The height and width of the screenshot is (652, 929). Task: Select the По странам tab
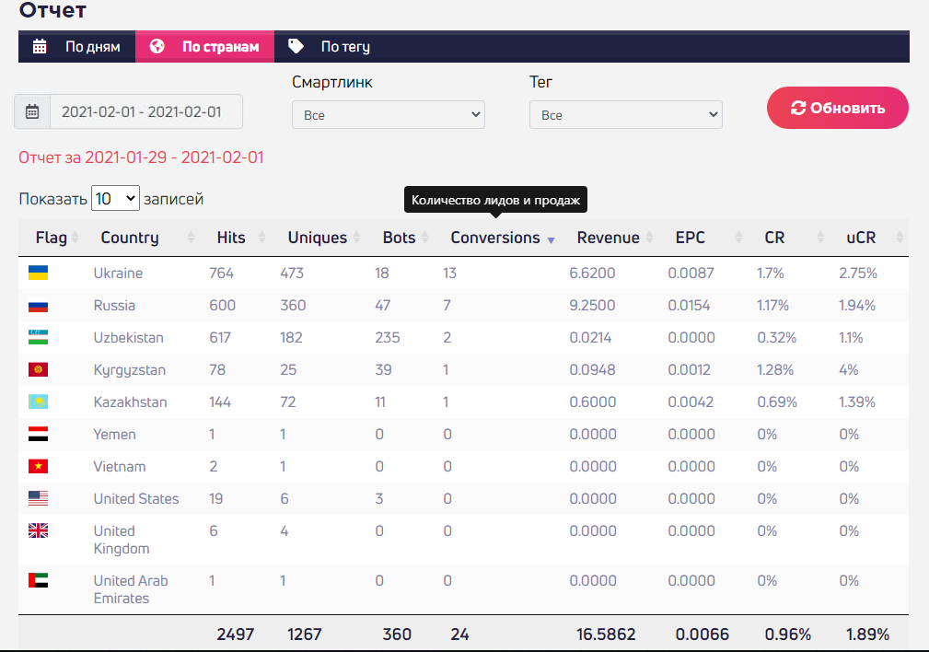tap(205, 47)
